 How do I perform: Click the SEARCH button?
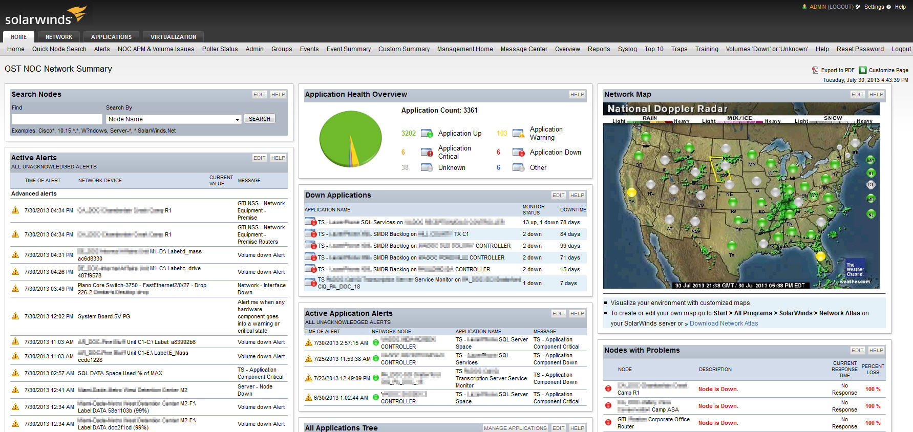click(x=260, y=119)
